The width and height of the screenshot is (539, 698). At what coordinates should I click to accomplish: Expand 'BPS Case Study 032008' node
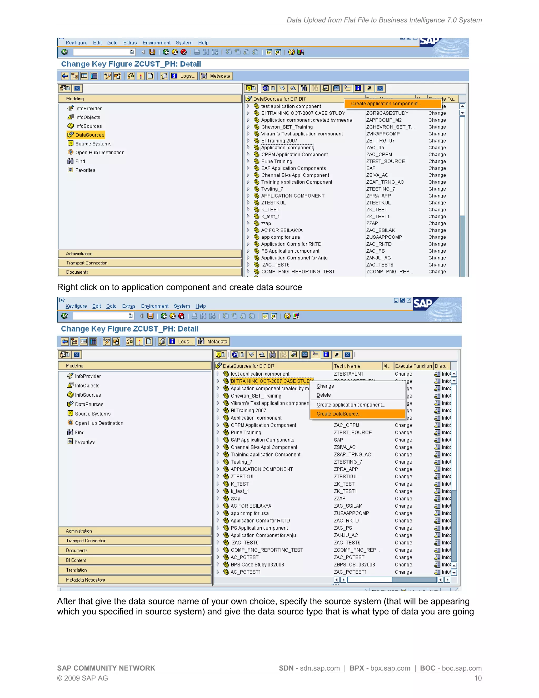[x=218, y=565]
